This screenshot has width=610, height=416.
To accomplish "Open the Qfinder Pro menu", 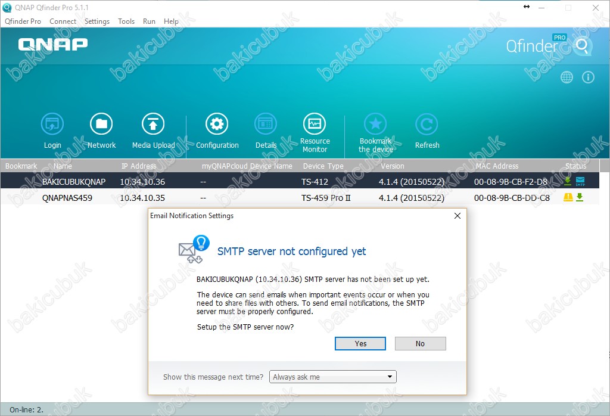I will pos(23,21).
